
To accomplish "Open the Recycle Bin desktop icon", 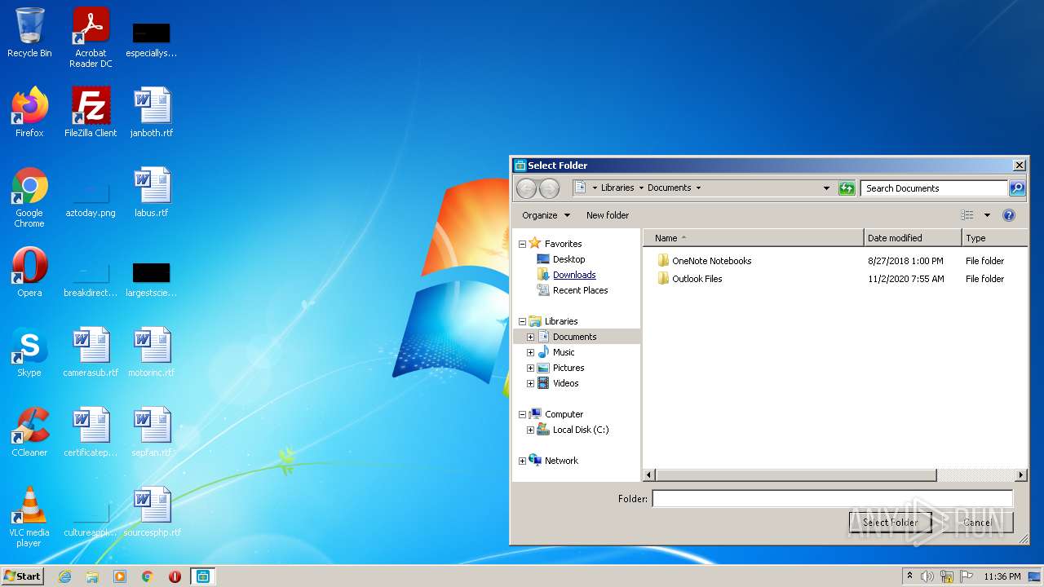I will pyautogui.click(x=29, y=33).
